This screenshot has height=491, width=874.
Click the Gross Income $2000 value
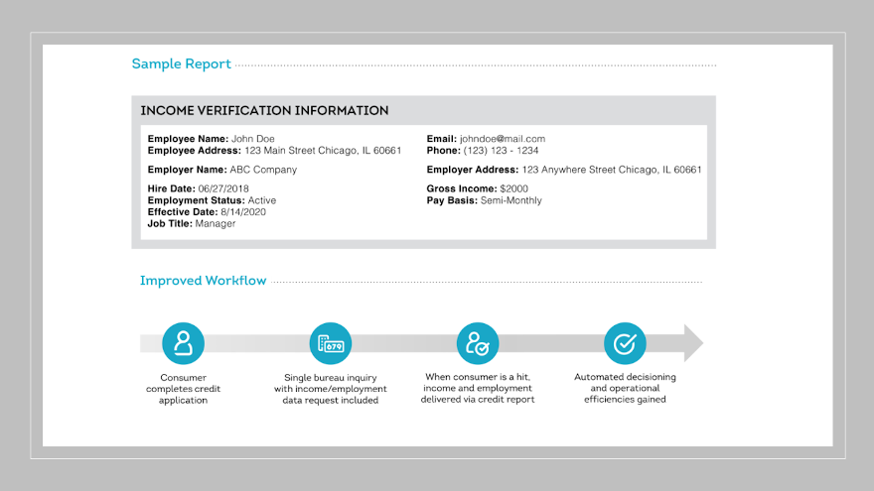477,188
